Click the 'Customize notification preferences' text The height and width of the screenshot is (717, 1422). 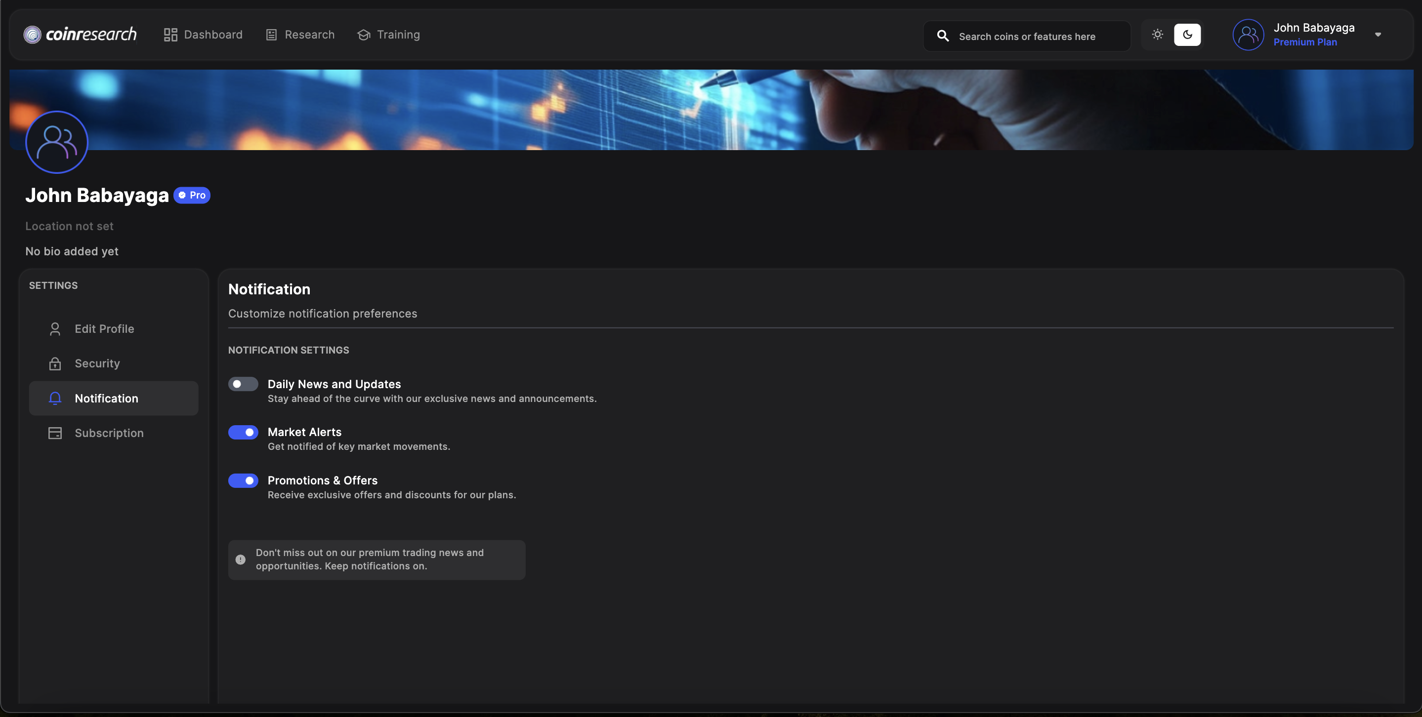322,313
